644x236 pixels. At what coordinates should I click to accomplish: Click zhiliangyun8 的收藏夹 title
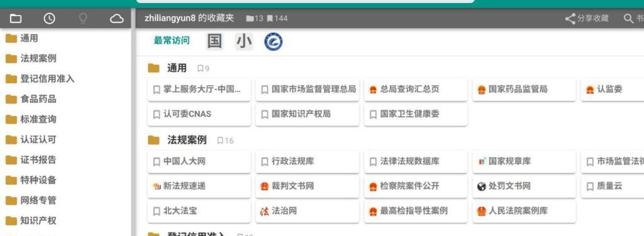click(189, 18)
